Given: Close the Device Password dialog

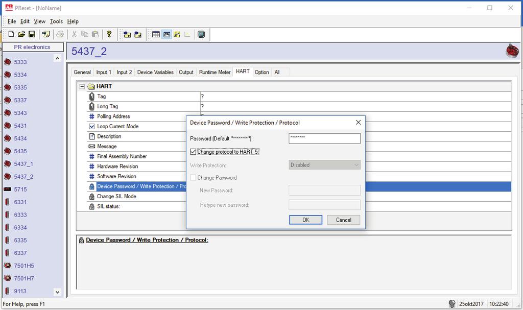Looking at the screenshot, I should click(x=358, y=123).
